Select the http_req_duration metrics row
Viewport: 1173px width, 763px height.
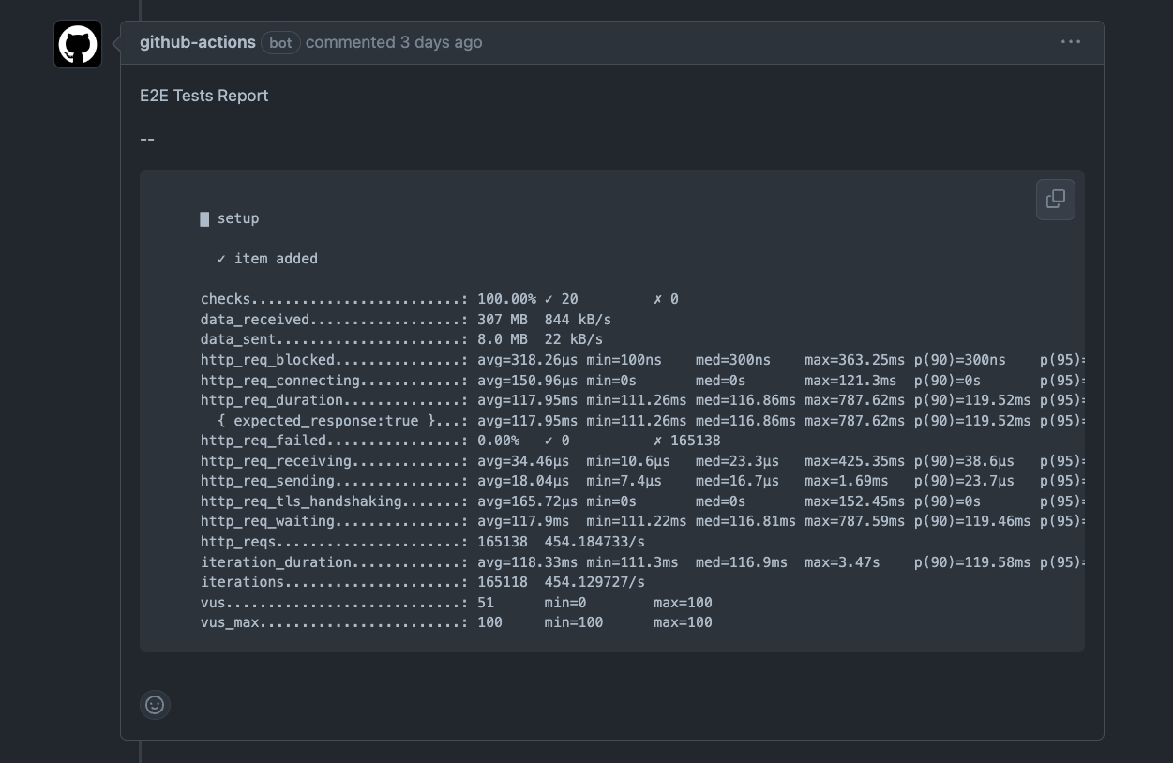[642, 400]
